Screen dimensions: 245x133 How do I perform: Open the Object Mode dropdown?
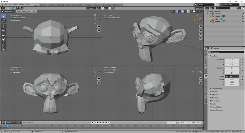pyautogui.click(x=8, y=11)
